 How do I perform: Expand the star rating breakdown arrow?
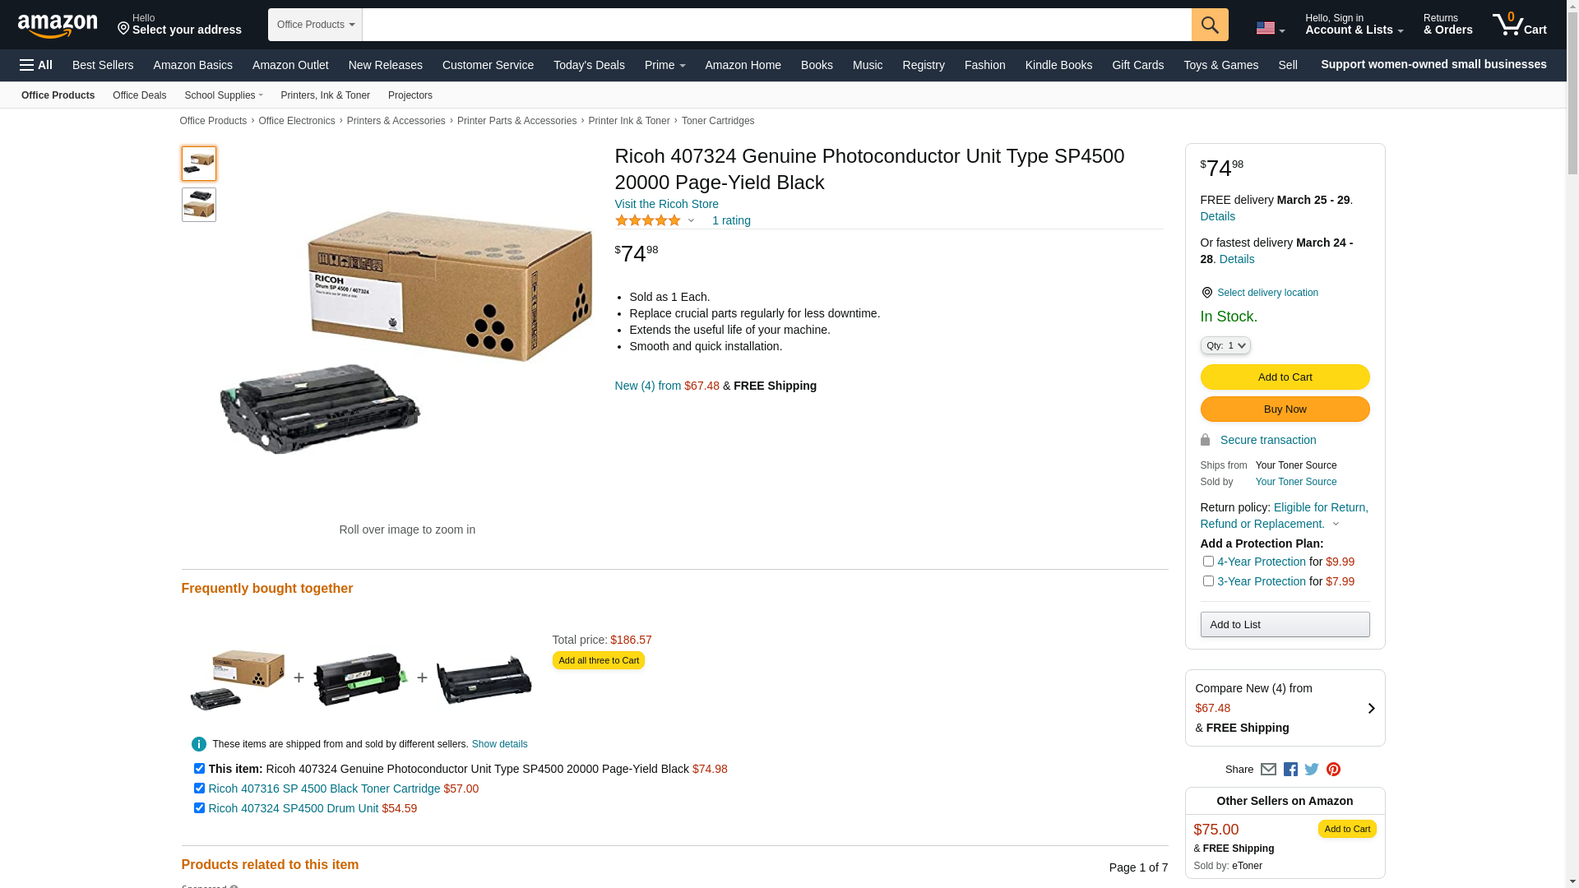(x=691, y=220)
